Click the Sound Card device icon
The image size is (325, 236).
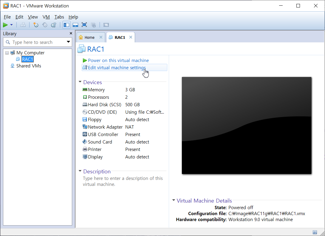[x=85, y=142]
